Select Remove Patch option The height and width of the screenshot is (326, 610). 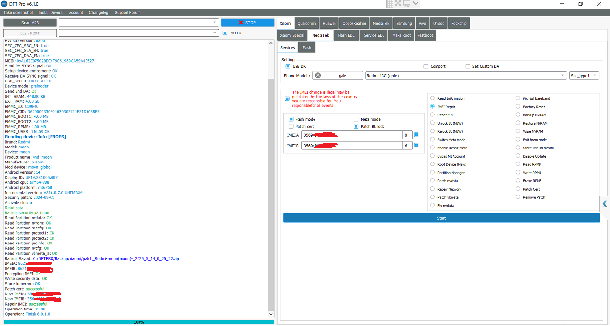tap(531, 197)
